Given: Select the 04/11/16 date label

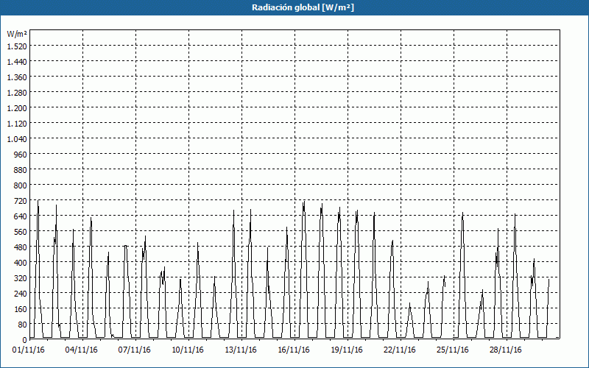Looking at the screenshot, I should (82, 350).
